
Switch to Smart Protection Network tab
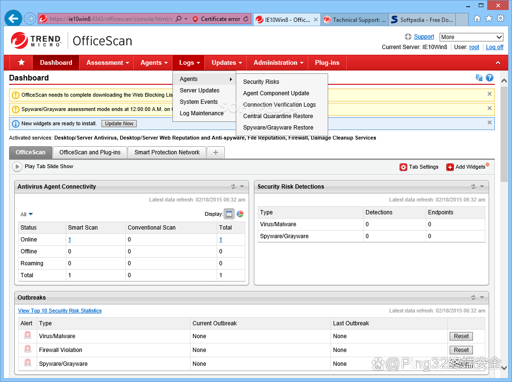167,152
